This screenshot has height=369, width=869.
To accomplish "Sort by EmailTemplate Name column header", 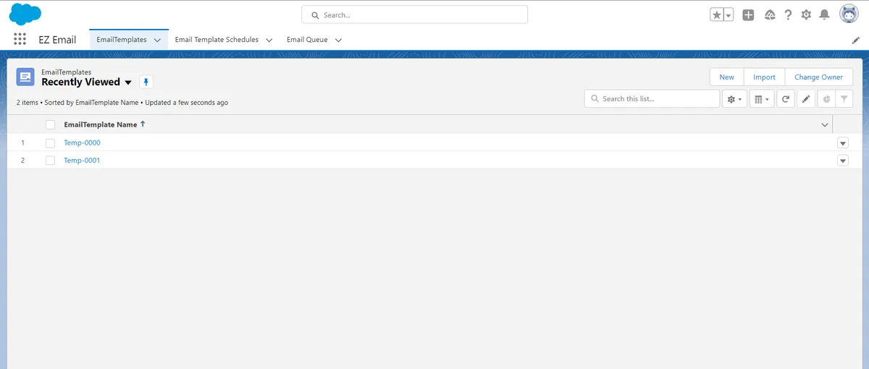I will point(100,124).
